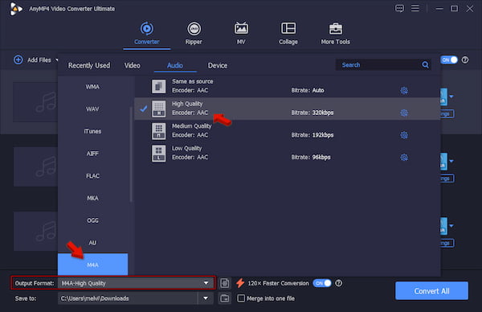The width and height of the screenshot is (482, 312).
Task: Switch to Device tab
Action: (218, 66)
